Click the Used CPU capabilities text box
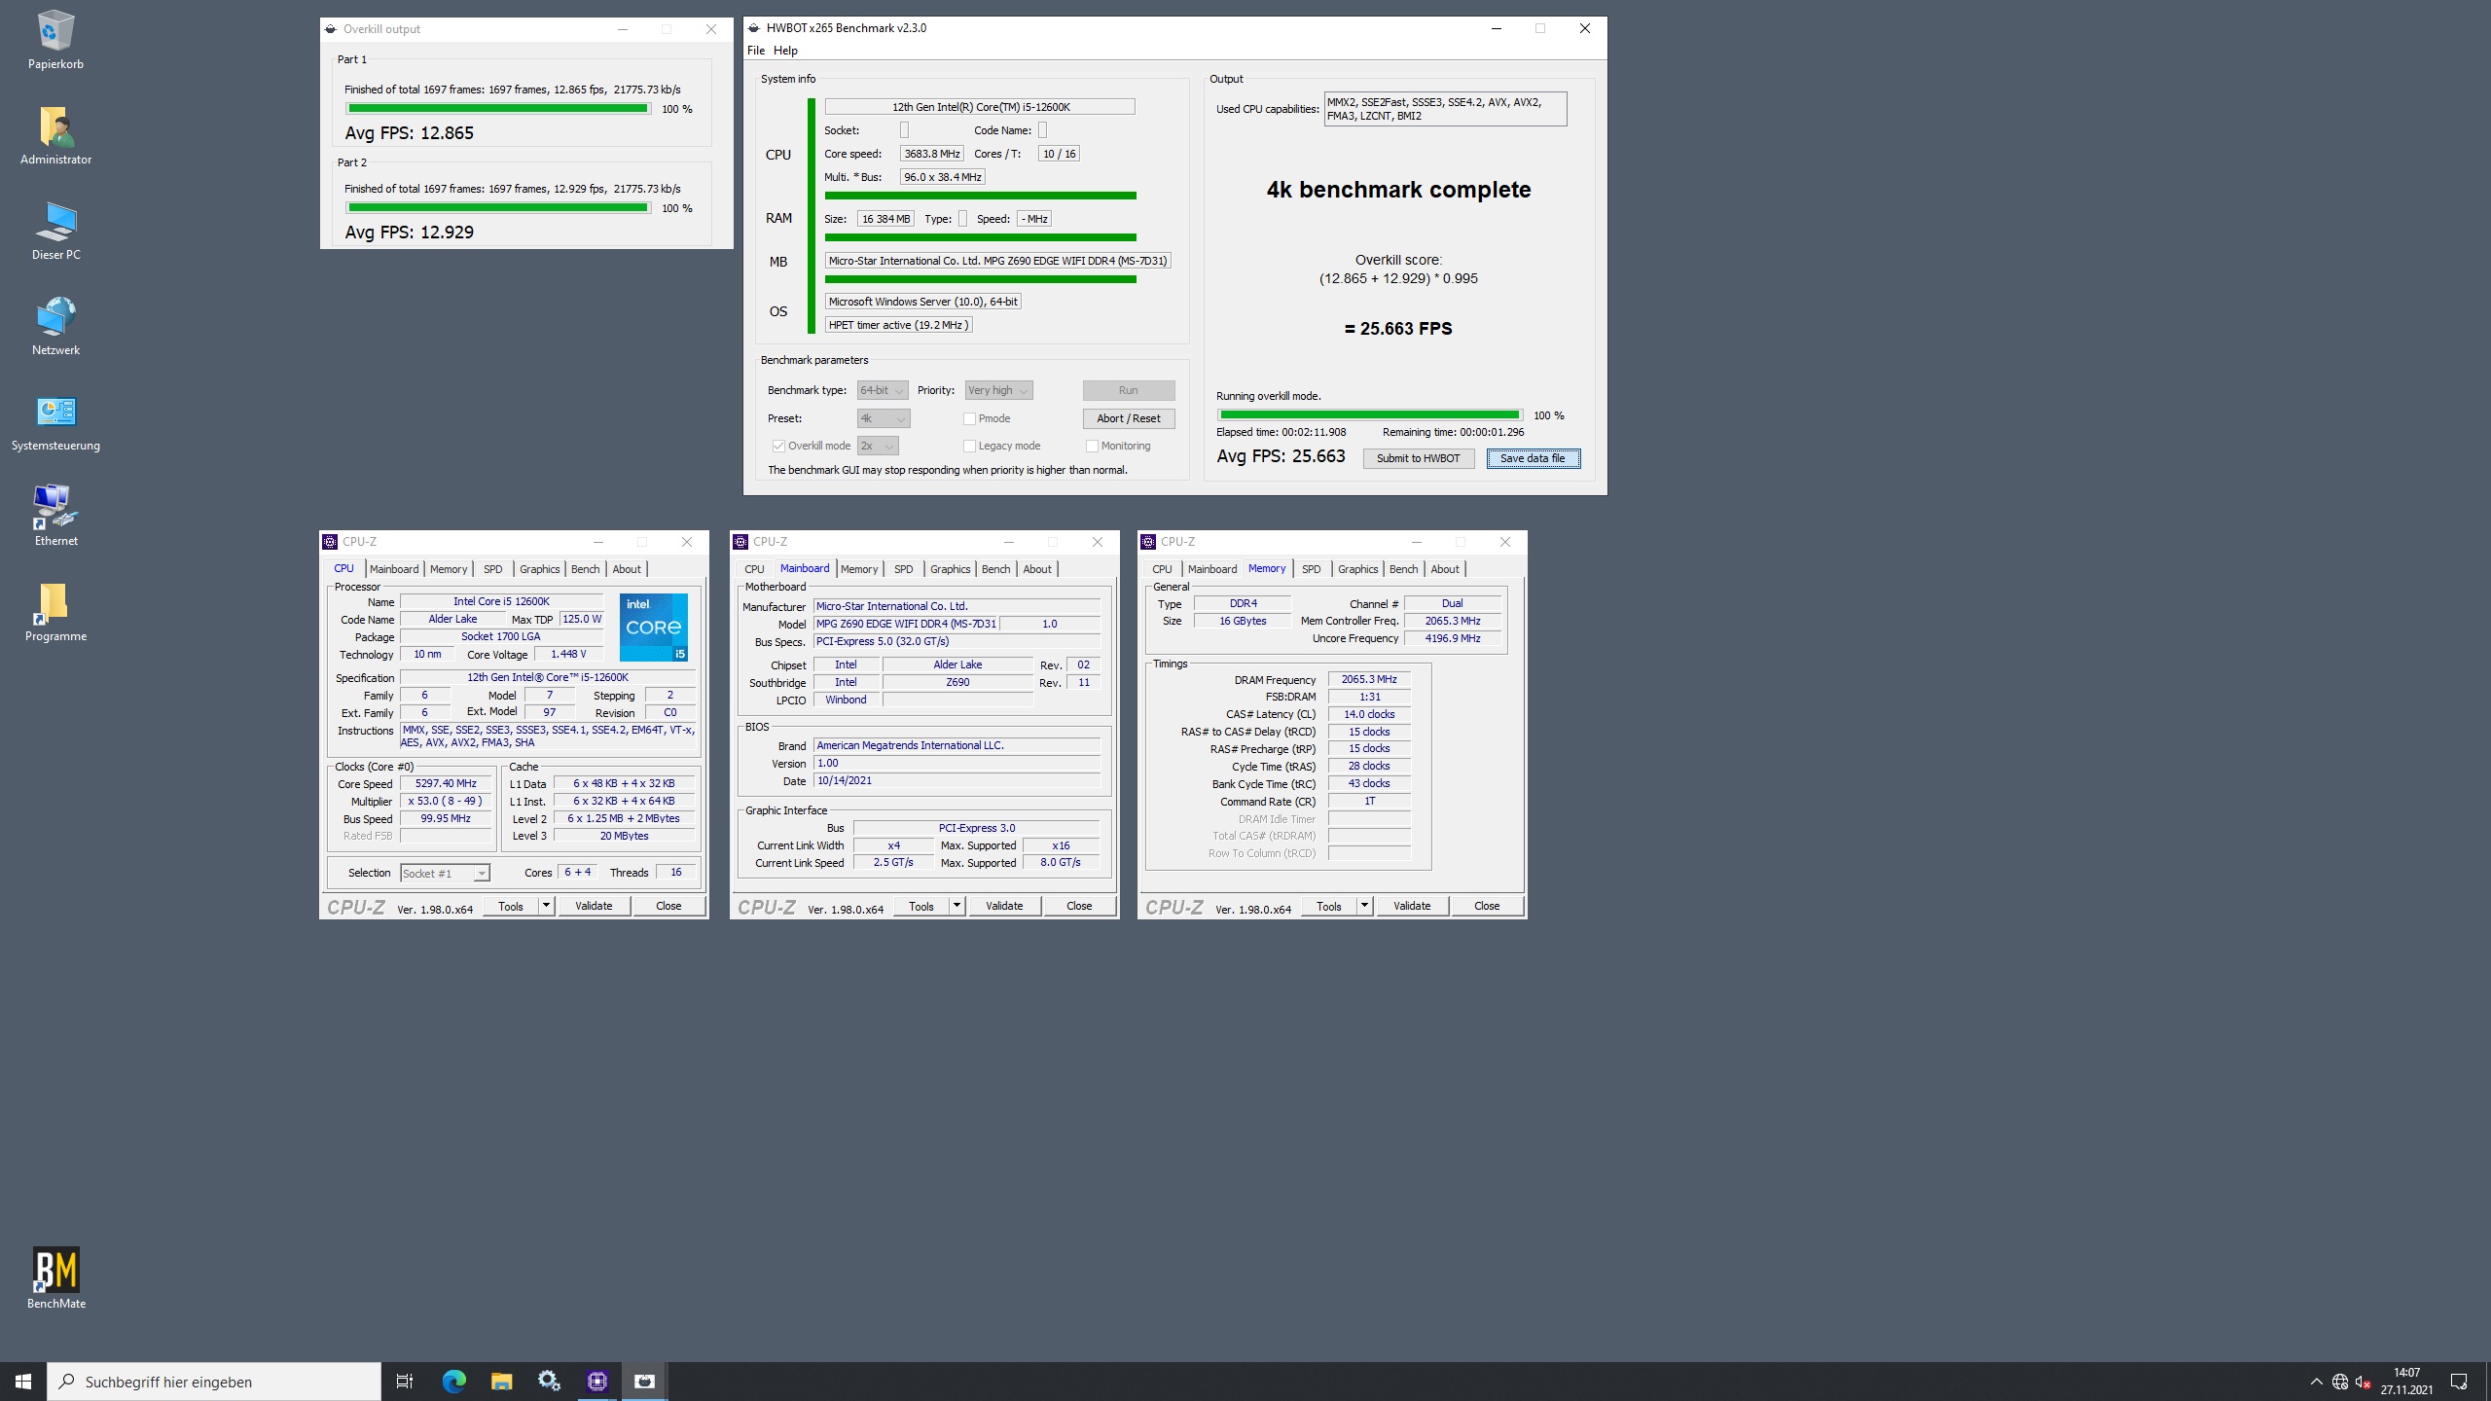2491x1401 pixels. tap(1445, 109)
